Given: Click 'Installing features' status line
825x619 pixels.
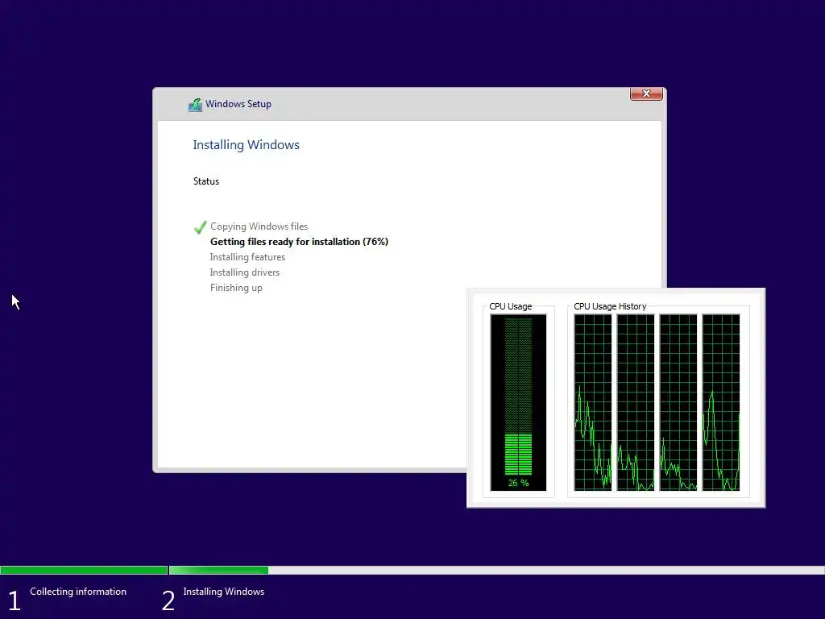Looking at the screenshot, I should click(247, 257).
